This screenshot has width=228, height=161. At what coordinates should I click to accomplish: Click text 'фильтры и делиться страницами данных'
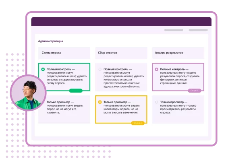[174, 81]
